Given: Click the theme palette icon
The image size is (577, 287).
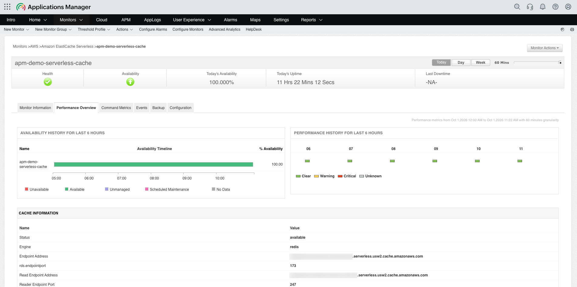Looking at the screenshot, I should (x=562, y=29).
